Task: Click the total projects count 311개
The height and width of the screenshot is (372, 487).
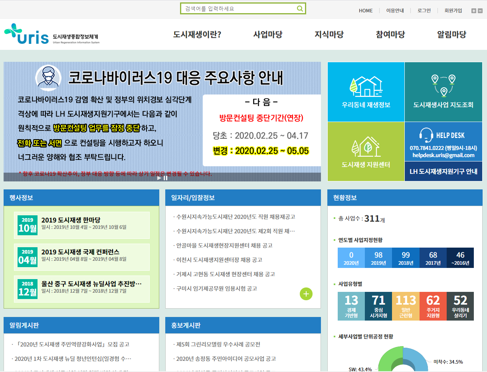Action: pyautogui.click(x=374, y=218)
